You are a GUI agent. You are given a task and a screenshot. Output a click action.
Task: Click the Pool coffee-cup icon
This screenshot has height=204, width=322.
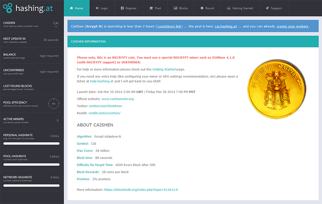tap(151, 8)
